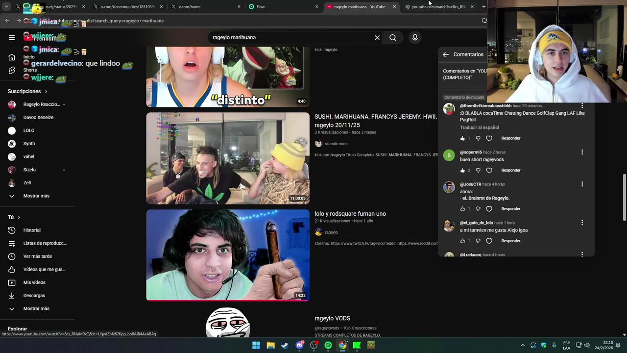Open Steam from the taskbar
The height and width of the screenshot is (353, 627).
point(285,345)
